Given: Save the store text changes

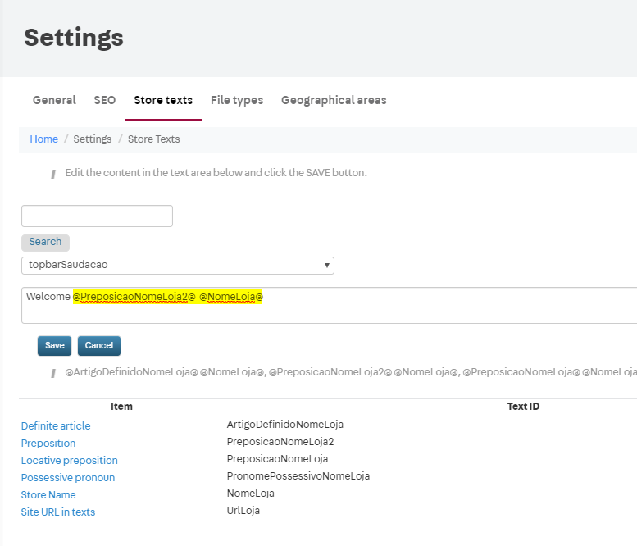Looking at the screenshot, I should coord(54,346).
